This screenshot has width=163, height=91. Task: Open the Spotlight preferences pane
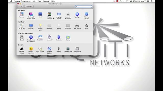77,15
